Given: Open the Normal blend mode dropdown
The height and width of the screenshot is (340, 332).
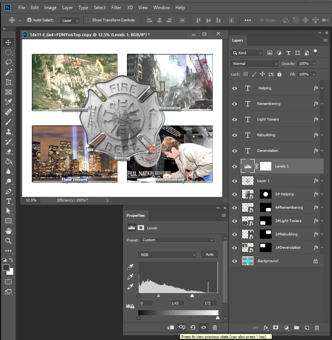Looking at the screenshot, I should click(255, 63).
